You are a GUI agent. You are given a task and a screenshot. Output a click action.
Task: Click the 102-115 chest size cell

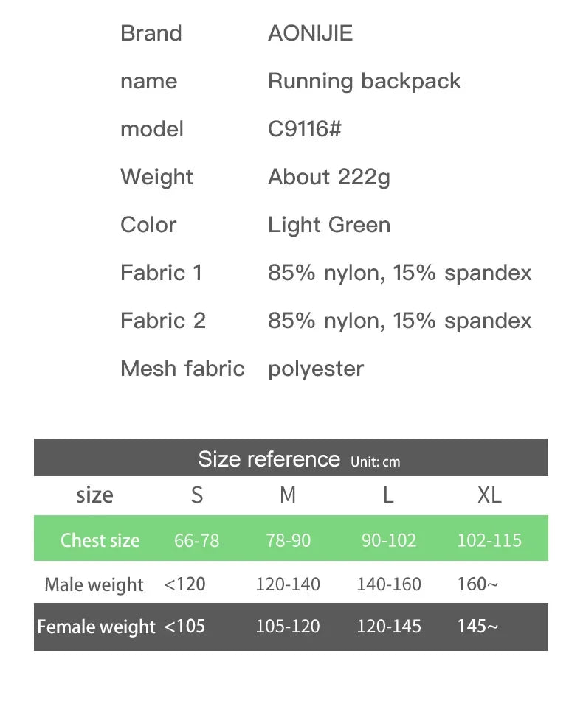(x=489, y=540)
